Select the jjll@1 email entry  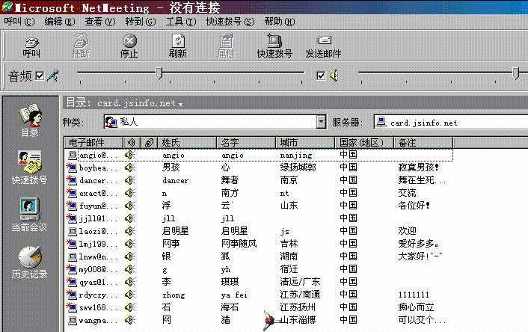pyautogui.click(x=98, y=218)
